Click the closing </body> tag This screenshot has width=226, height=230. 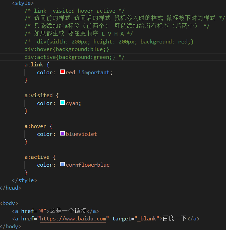pyautogui.click(x=11, y=227)
